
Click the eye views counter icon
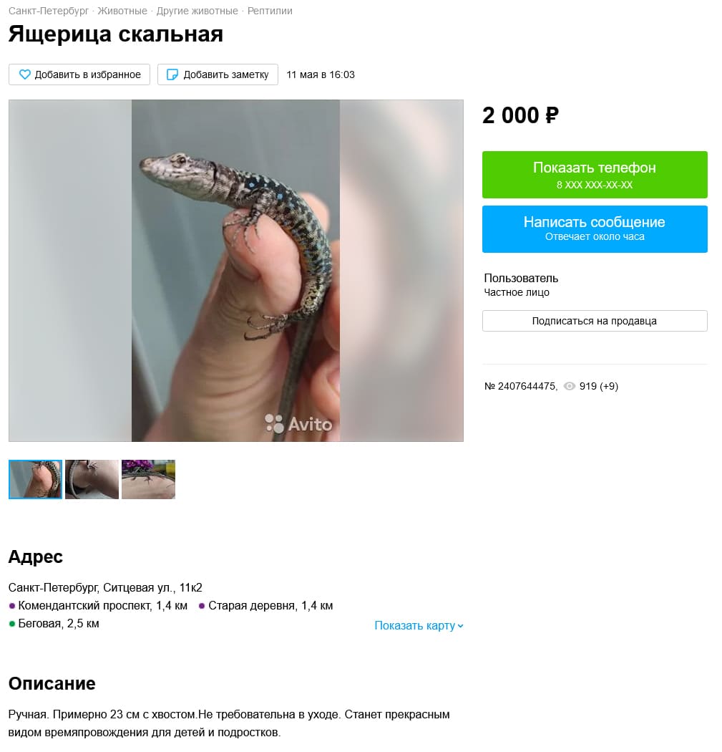coord(569,386)
